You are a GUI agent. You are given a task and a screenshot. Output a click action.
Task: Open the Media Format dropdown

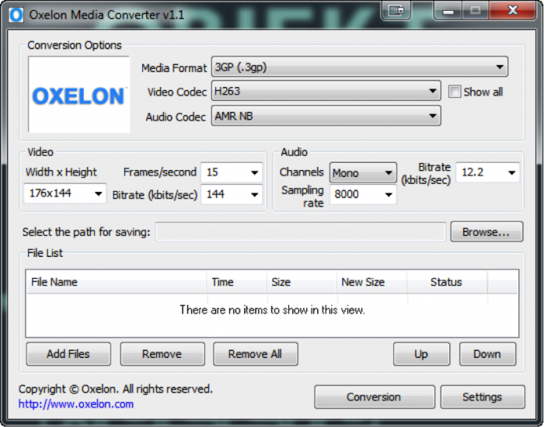point(359,67)
